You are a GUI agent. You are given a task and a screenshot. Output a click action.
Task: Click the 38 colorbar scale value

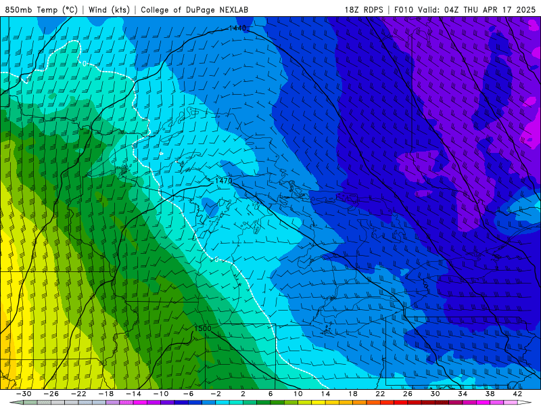coord(490,394)
